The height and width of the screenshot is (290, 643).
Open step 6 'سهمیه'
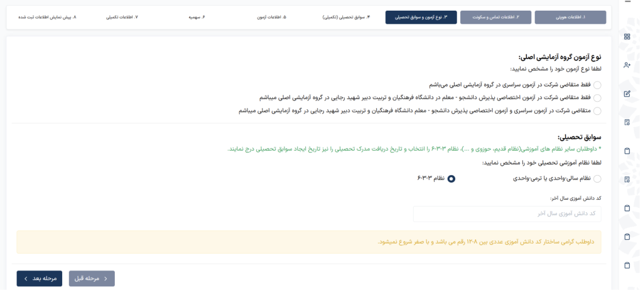(197, 18)
